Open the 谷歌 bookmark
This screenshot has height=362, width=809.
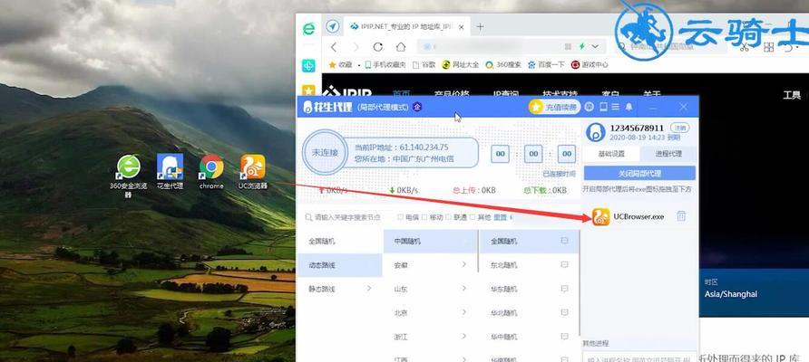pyautogui.click(x=424, y=65)
